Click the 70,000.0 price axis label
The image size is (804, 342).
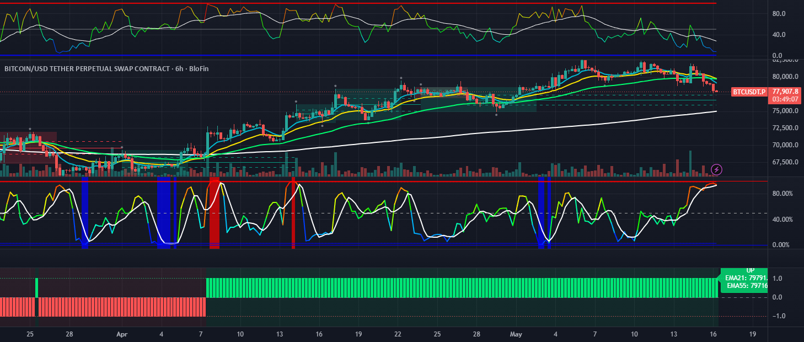point(786,145)
